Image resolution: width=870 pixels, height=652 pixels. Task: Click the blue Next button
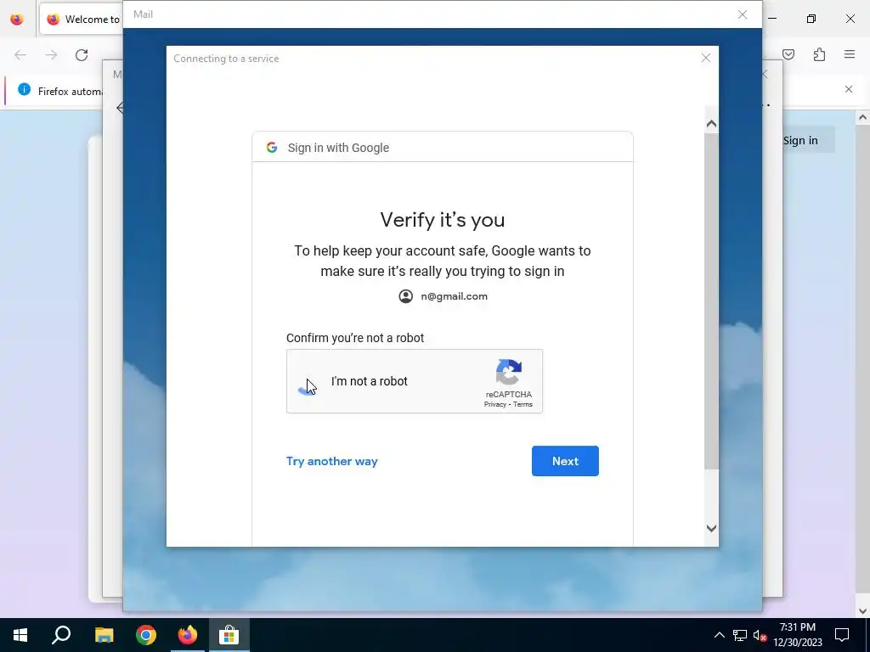pyautogui.click(x=565, y=461)
